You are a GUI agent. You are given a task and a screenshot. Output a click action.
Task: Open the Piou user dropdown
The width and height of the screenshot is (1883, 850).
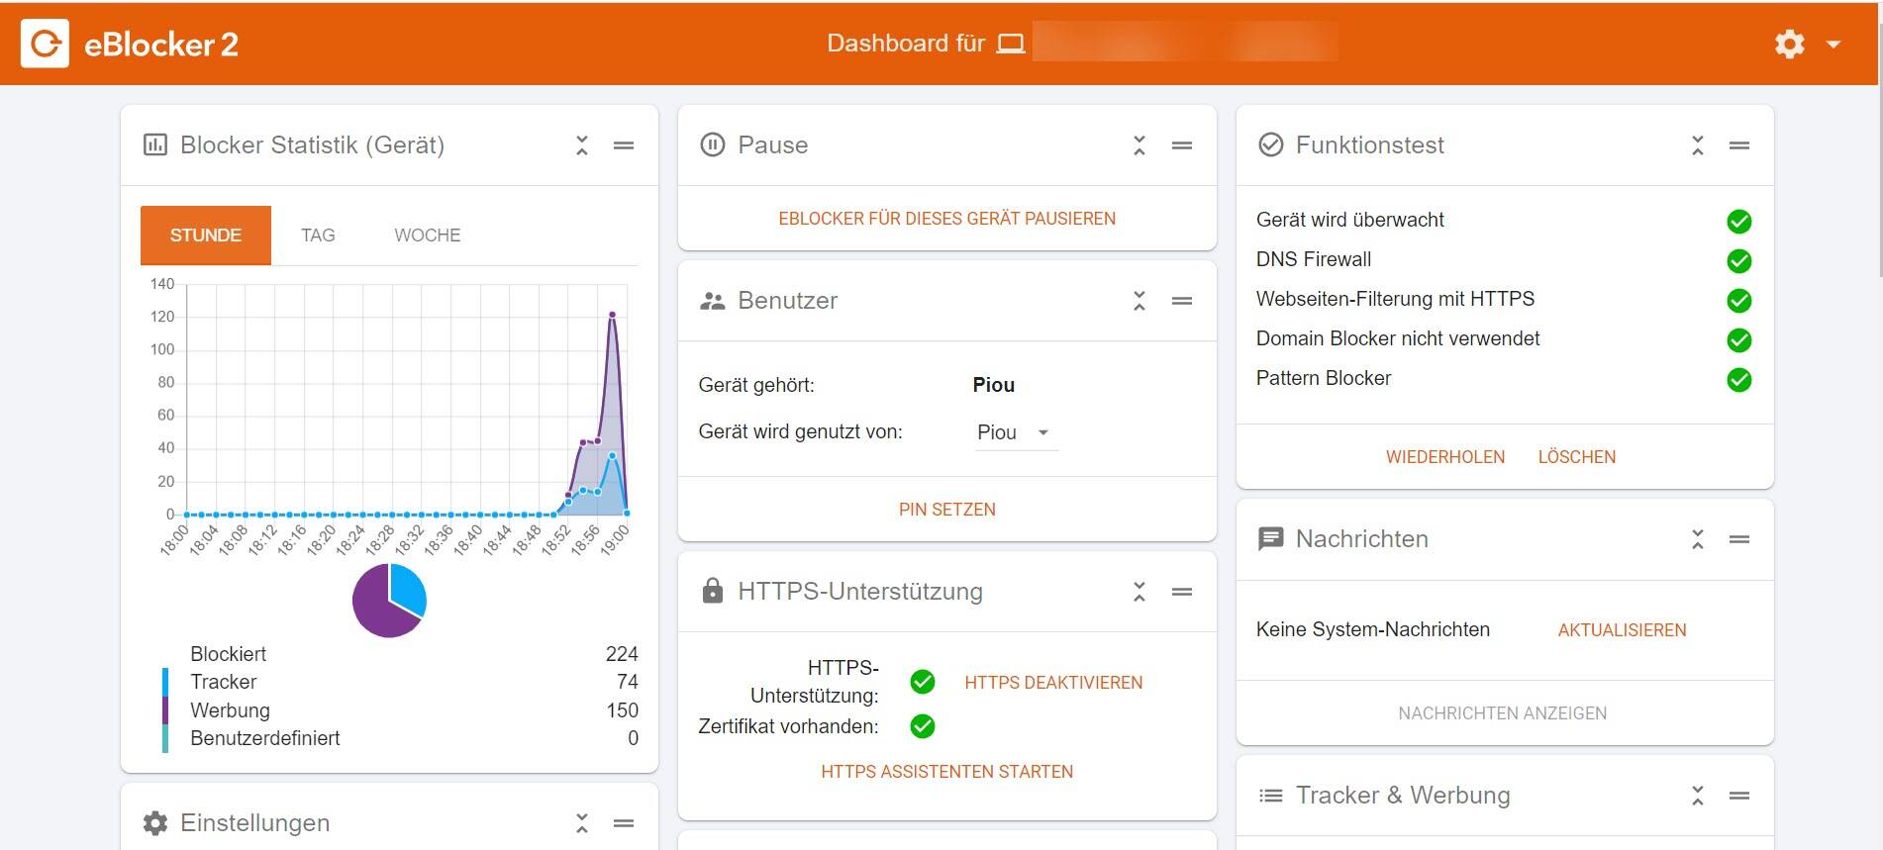[x=1016, y=432]
